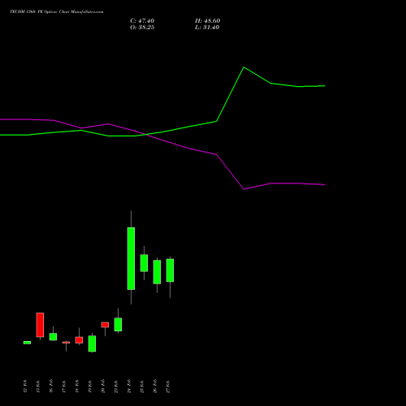Click the open value "O: 38.25"
406x406 pixels.
142,28
